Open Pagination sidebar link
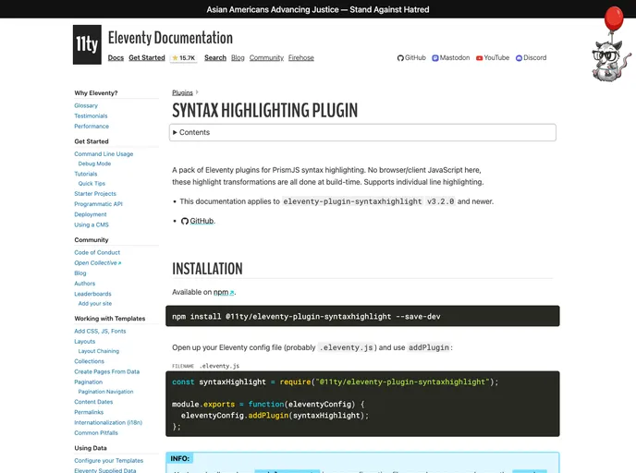Image resolution: width=636 pixels, height=473 pixels. point(89,382)
